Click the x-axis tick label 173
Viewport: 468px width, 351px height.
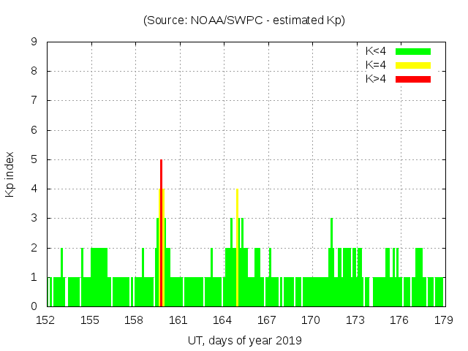pos(355,320)
